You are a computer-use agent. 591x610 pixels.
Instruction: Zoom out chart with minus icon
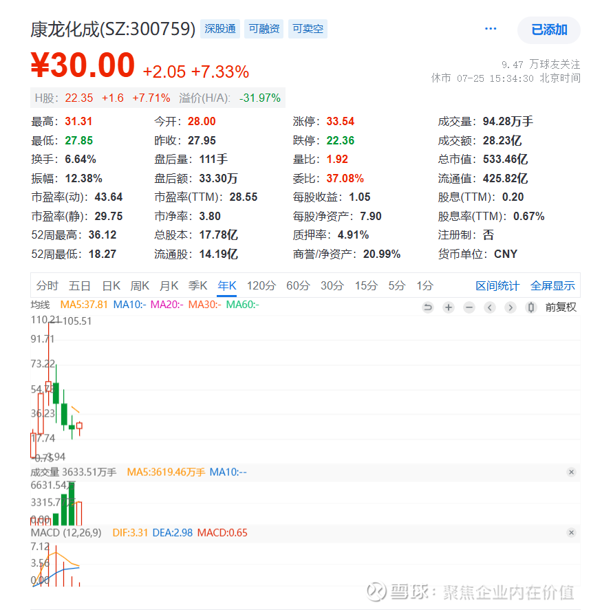(x=469, y=307)
